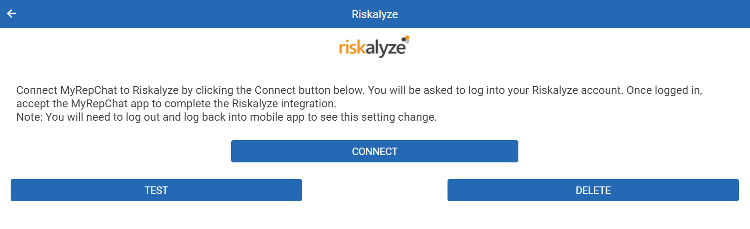Image resolution: width=750 pixels, height=229 pixels.
Task: Click the back arrow icon
Action: [12, 14]
